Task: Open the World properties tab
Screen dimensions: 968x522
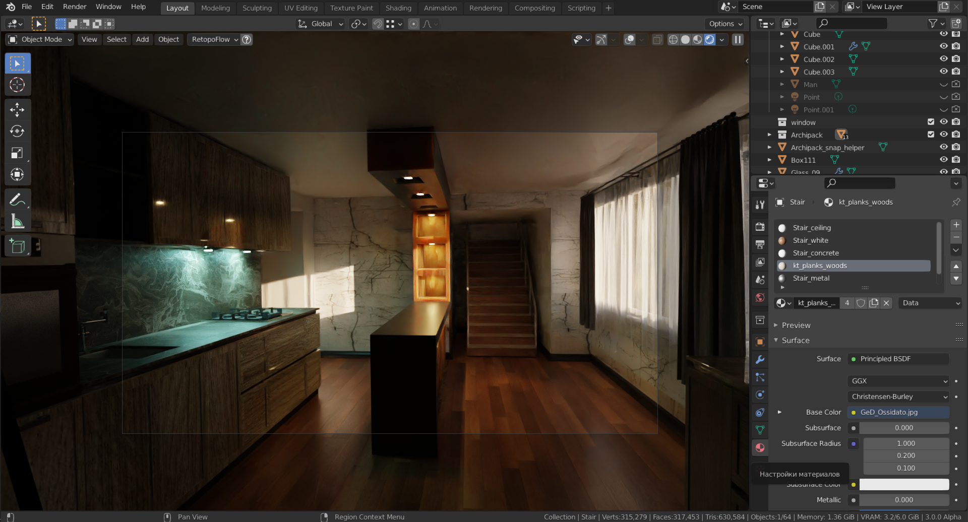Action: [760, 297]
